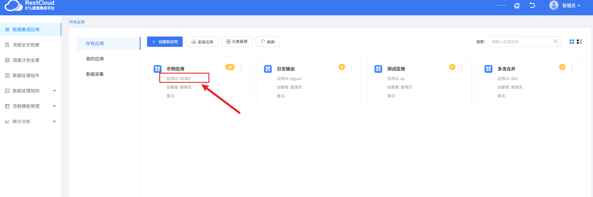Image resolution: width=593 pixels, height=197 pixels.
Task: Click the search magnifier icon
Action: click(556, 42)
